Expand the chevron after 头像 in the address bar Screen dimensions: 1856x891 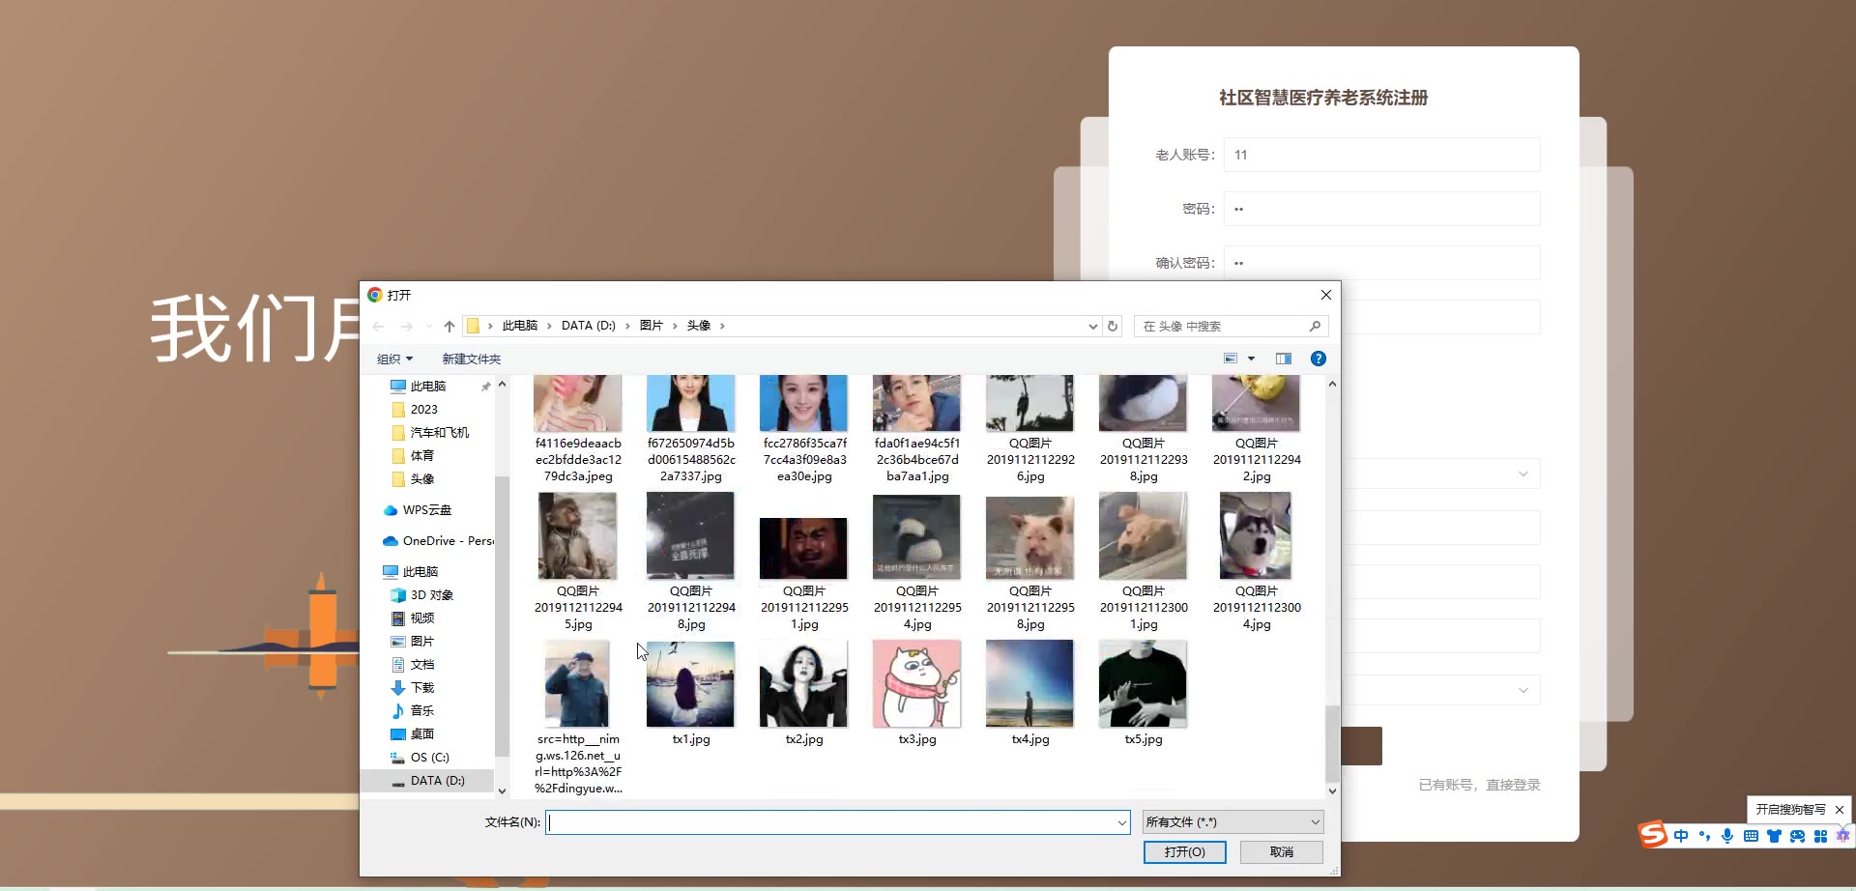[x=722, y=327]
